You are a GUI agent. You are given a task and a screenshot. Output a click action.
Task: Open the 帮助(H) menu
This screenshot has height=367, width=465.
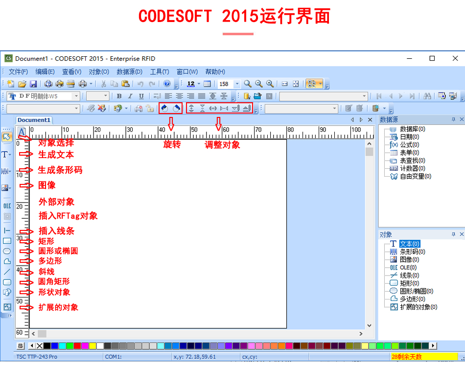click(215, 72)
